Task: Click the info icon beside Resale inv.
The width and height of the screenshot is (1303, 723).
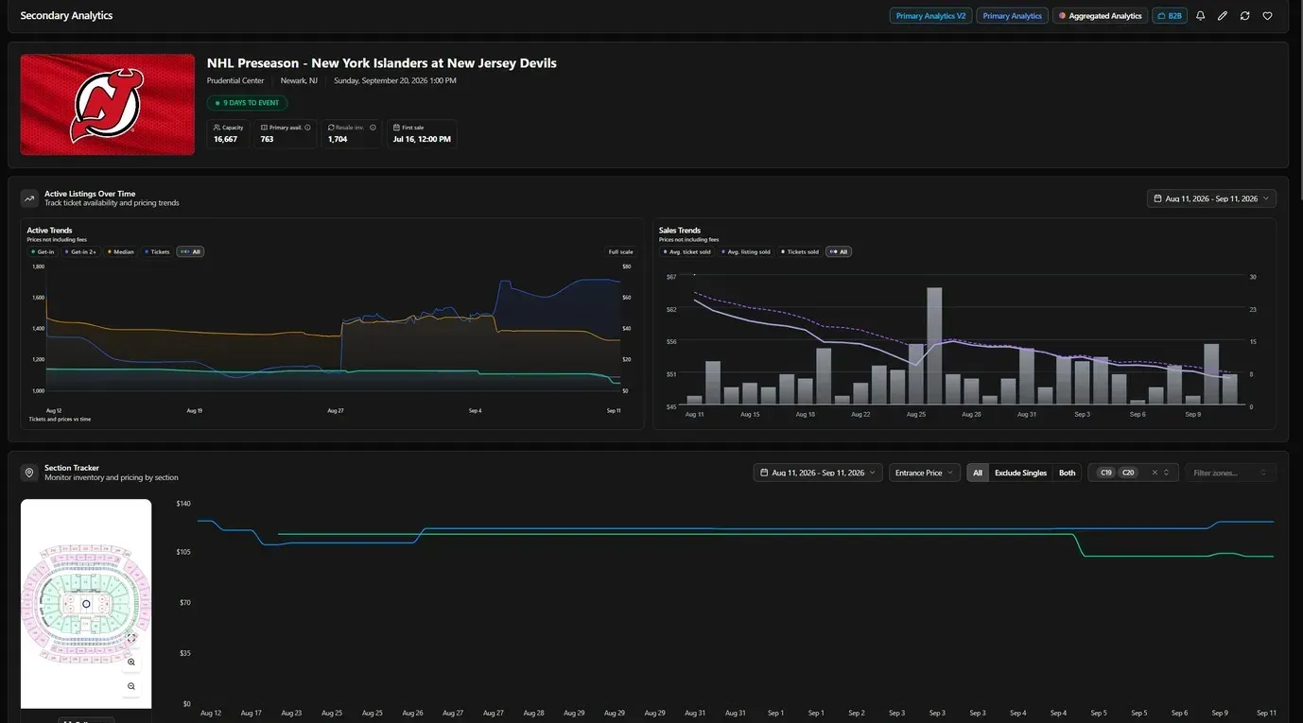Action: (x=373, y=128)
